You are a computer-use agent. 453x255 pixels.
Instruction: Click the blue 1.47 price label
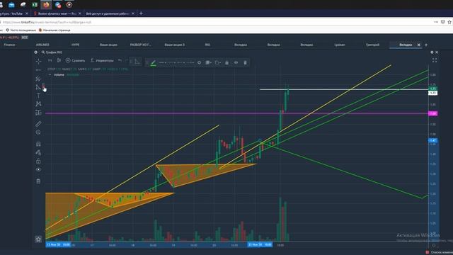click(x=432, y=140)
